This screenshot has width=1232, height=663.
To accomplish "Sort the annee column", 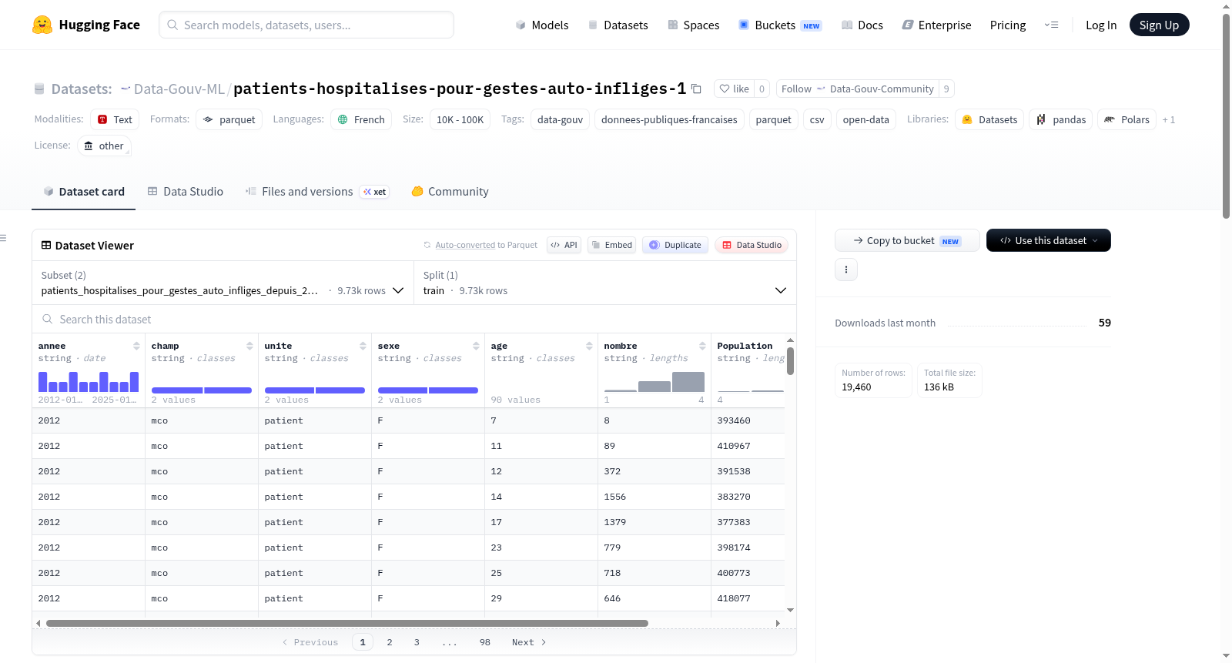I will [x=136, y=346].
